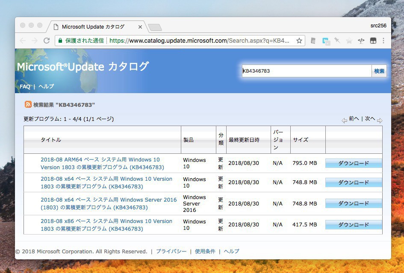The image size is (404, 273).
Task: Click the browser back arrow button
Action: (23, 41)
